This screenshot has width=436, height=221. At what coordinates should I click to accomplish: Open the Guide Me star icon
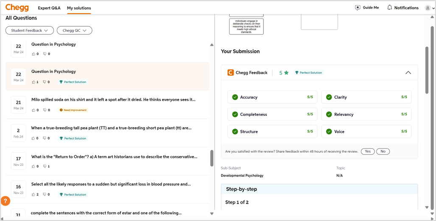pos(358,8)
